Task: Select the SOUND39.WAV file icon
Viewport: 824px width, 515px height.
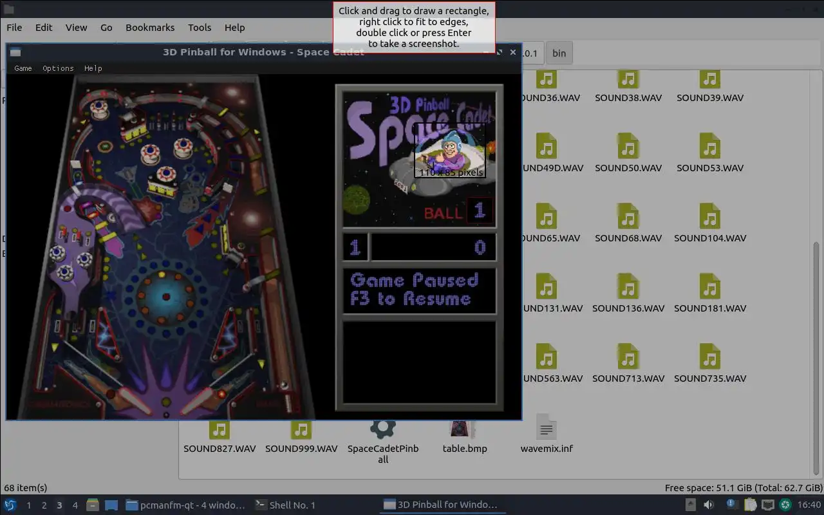Action: [x=710, y=79]
